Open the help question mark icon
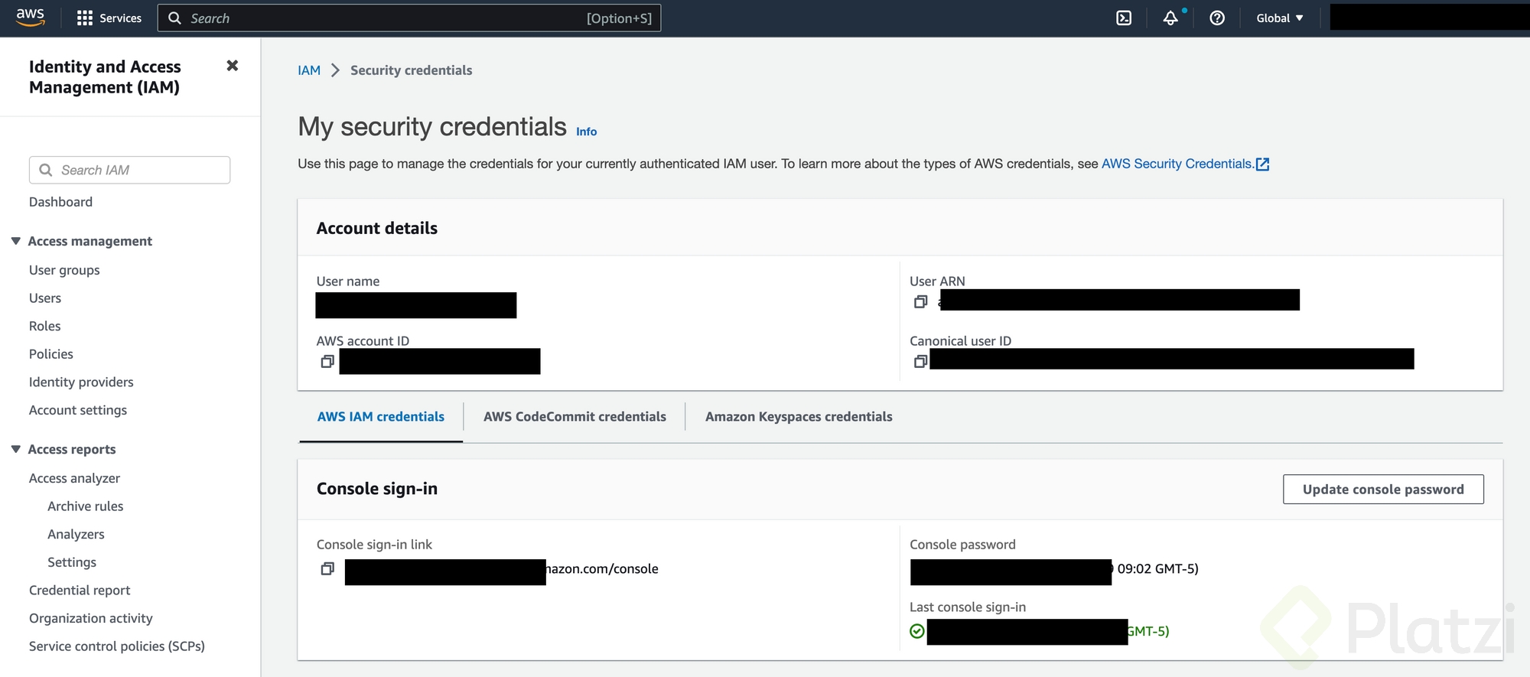Viewport: 1530px width, 677px height. [x=1217, y=18]
